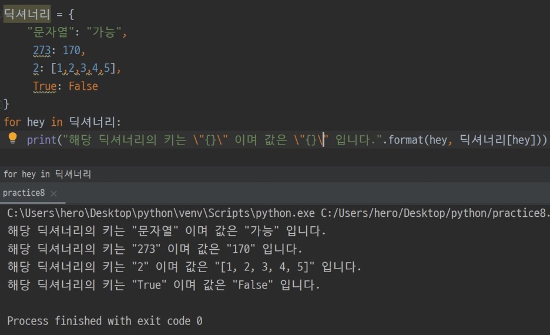The width and height of the screenshot is (550, 335).
Task: Click 'Process finished with exit code 0'
Action: click(105, 321)
